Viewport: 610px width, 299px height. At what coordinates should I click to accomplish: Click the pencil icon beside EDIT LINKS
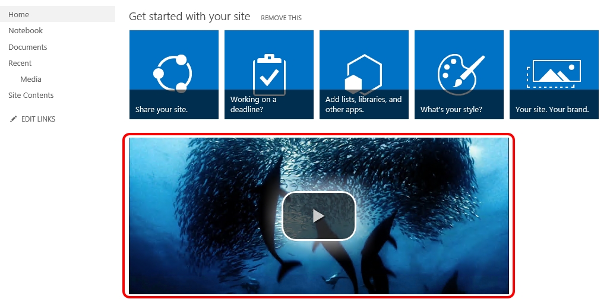pos(13,119)
